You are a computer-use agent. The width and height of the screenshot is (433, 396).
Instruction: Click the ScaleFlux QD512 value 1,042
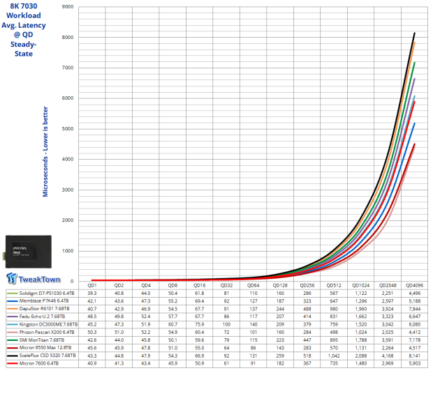[x=334, y=356]
